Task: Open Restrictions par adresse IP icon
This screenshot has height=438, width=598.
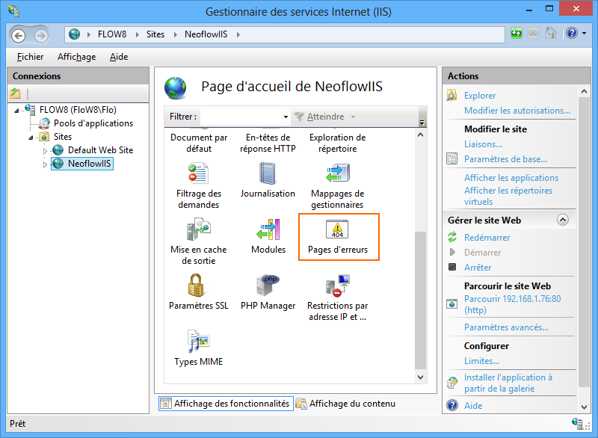Action: [338, 286]
